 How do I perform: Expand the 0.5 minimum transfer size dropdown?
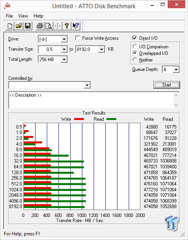pyautogui.click(x=64, y=49)
